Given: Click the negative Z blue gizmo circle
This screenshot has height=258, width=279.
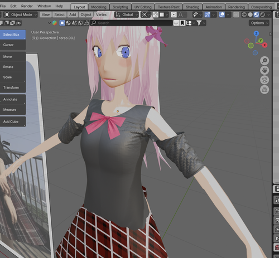Looking at the screenshot, I should click(255, 53).
